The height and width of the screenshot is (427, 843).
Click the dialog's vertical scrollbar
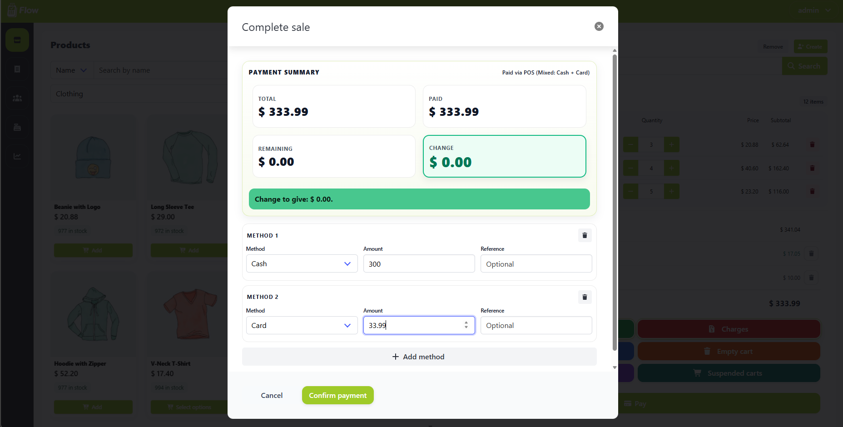[x=615, y=203]
